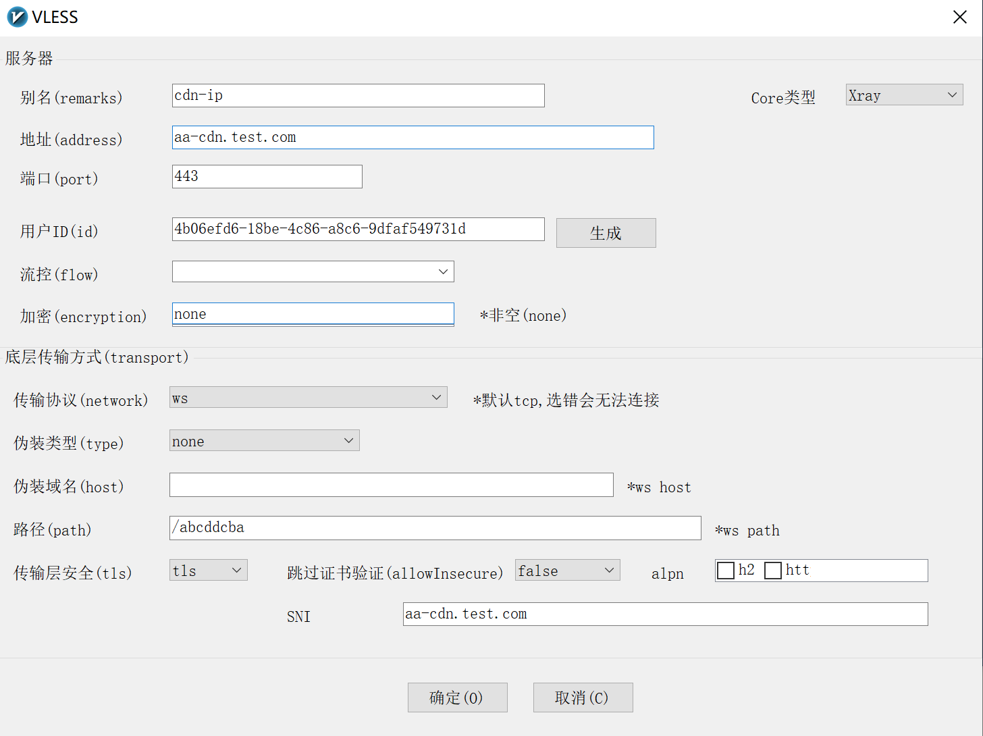
Task: Click the 加密(encryption) field containing none
Action: click(x=313, y=313)
